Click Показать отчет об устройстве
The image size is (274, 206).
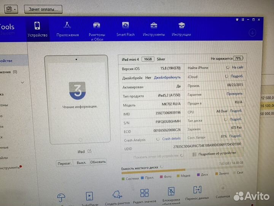coord(156,156)
